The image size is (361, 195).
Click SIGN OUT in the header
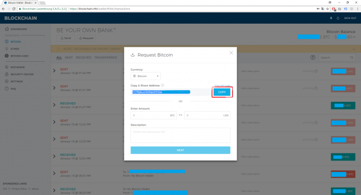[350, 18]
